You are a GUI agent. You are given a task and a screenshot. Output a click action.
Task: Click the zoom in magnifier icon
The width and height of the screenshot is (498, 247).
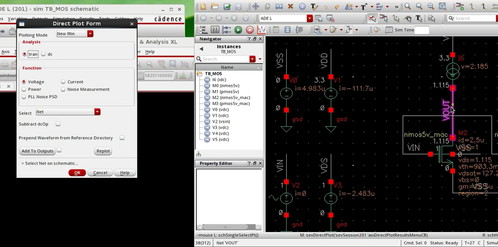[407, 7]
